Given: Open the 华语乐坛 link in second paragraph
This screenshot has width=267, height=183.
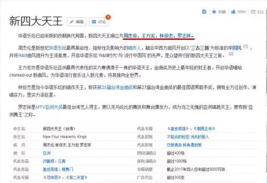Looking at the screenshot, I should tap(58, 48).
